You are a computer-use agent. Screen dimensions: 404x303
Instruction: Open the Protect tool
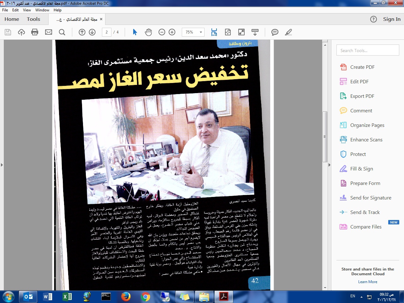point(358,154)
